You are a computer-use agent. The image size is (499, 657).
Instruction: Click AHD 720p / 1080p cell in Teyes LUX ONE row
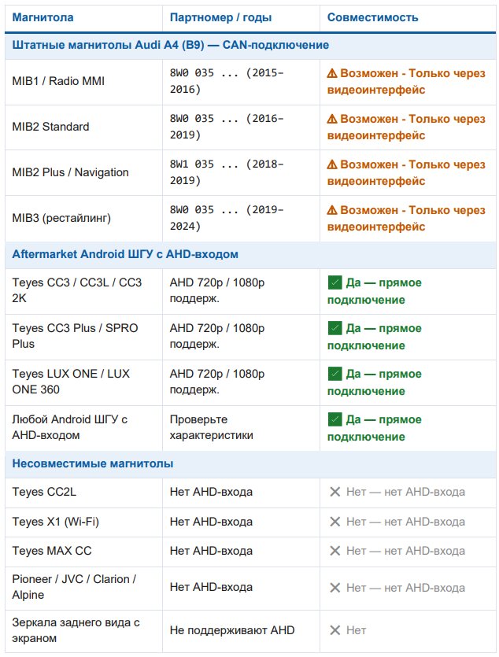click(241, 382)
